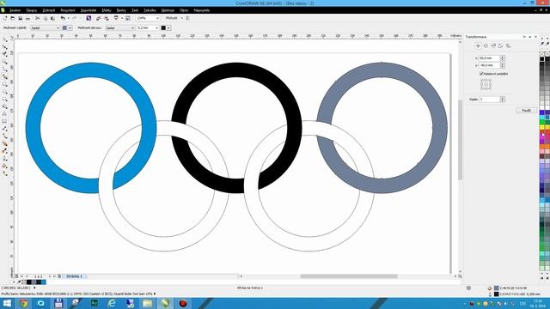
Task: Choose Skew mode in Transformace docker
Action: [508, 45]
